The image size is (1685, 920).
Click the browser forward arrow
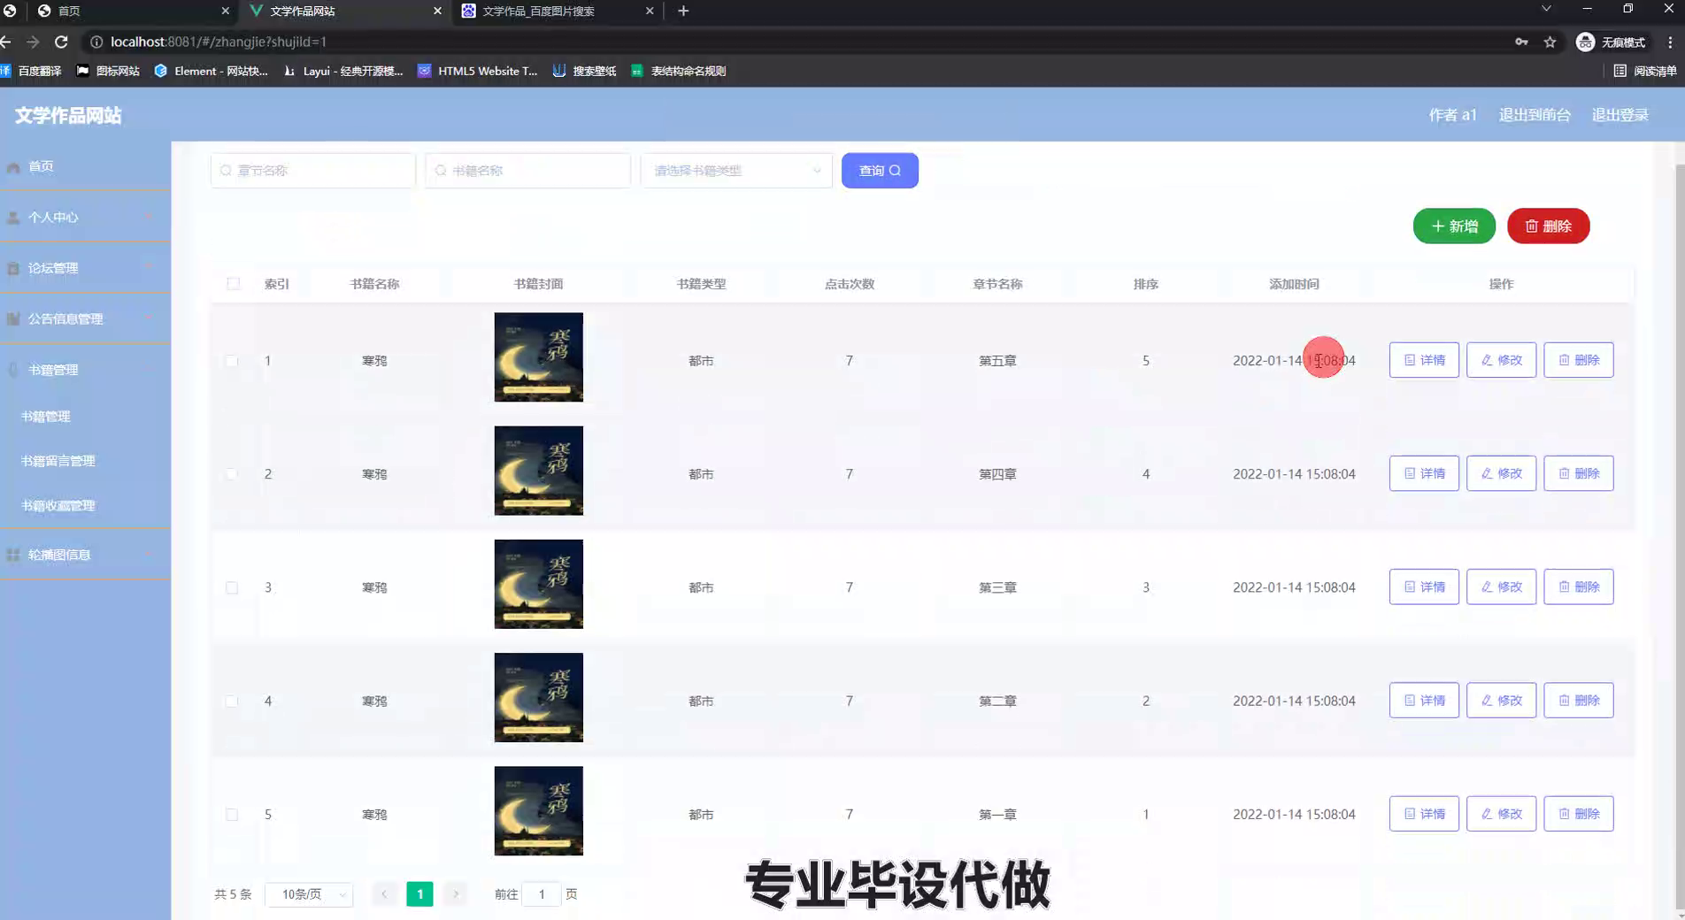coord(33,42)
